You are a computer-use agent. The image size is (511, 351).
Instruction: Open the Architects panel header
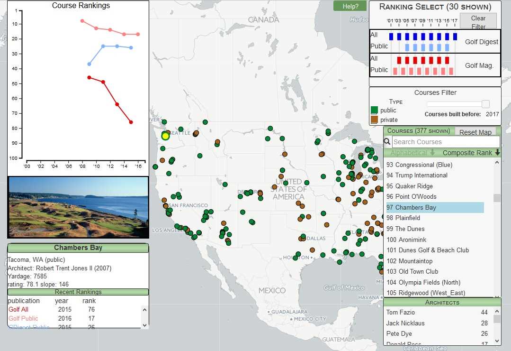tap(442, 302)
